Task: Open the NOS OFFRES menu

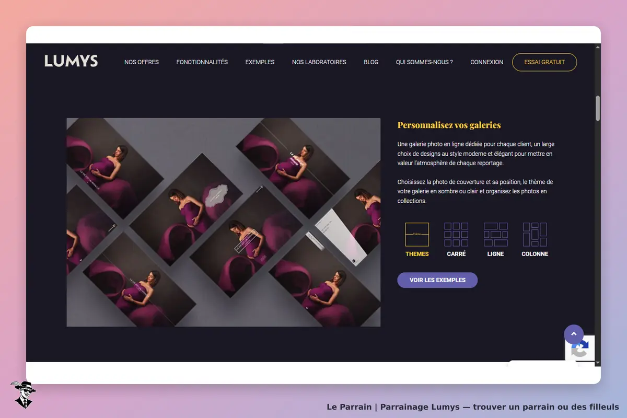Action: pyautogui.click(x=142, y=62)
